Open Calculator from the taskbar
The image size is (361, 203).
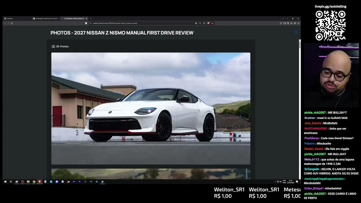click(x=45, y=182)
